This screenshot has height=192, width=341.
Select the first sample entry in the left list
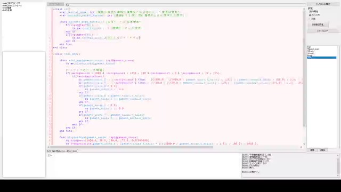pos(11,4)
